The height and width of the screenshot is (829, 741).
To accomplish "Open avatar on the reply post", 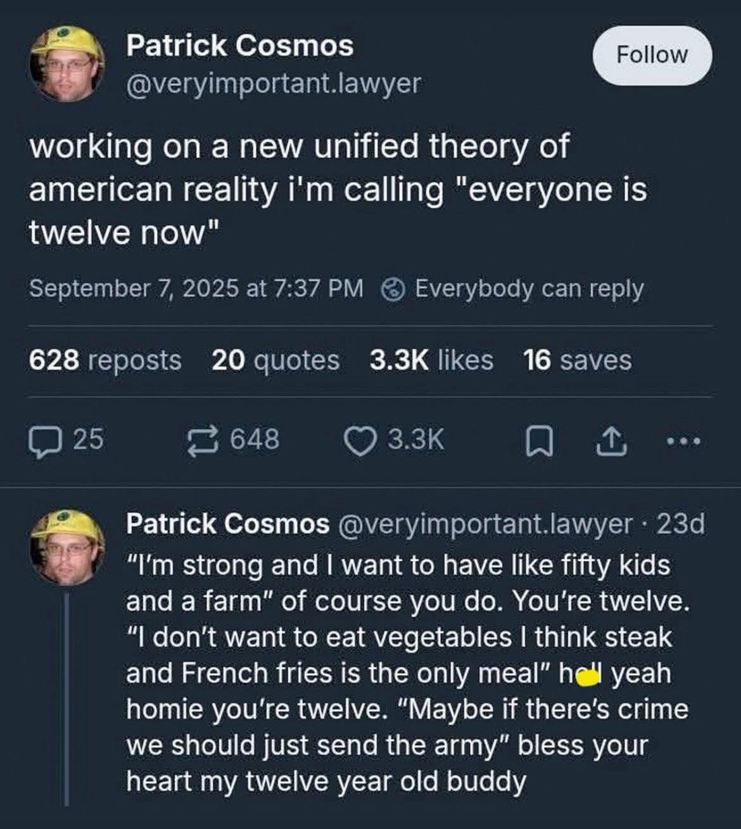I will click(x=66, y=547).
